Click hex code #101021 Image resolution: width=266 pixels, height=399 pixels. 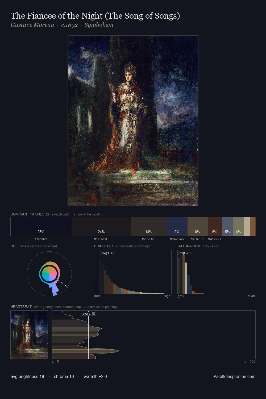click(41, 239)
